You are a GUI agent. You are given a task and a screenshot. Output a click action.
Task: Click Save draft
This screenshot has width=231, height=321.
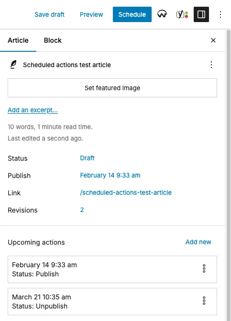pyautogui.click(x=49, y=14)
